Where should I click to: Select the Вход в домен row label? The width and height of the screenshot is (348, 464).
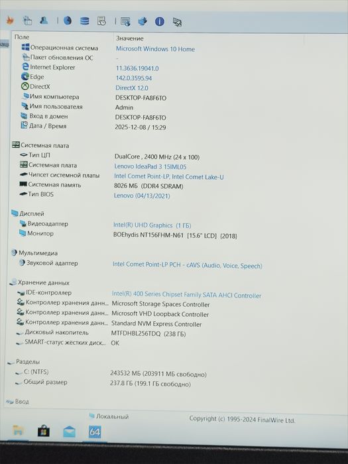click(48, 116)
